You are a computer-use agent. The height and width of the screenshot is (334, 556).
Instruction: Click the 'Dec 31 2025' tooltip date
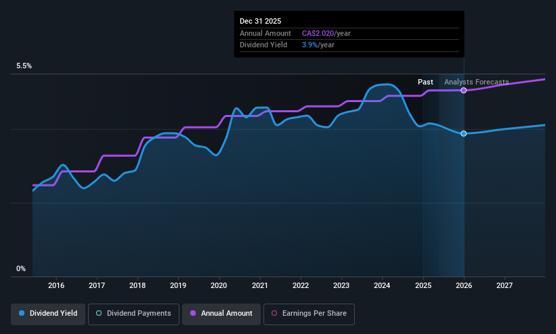point(260,21)
